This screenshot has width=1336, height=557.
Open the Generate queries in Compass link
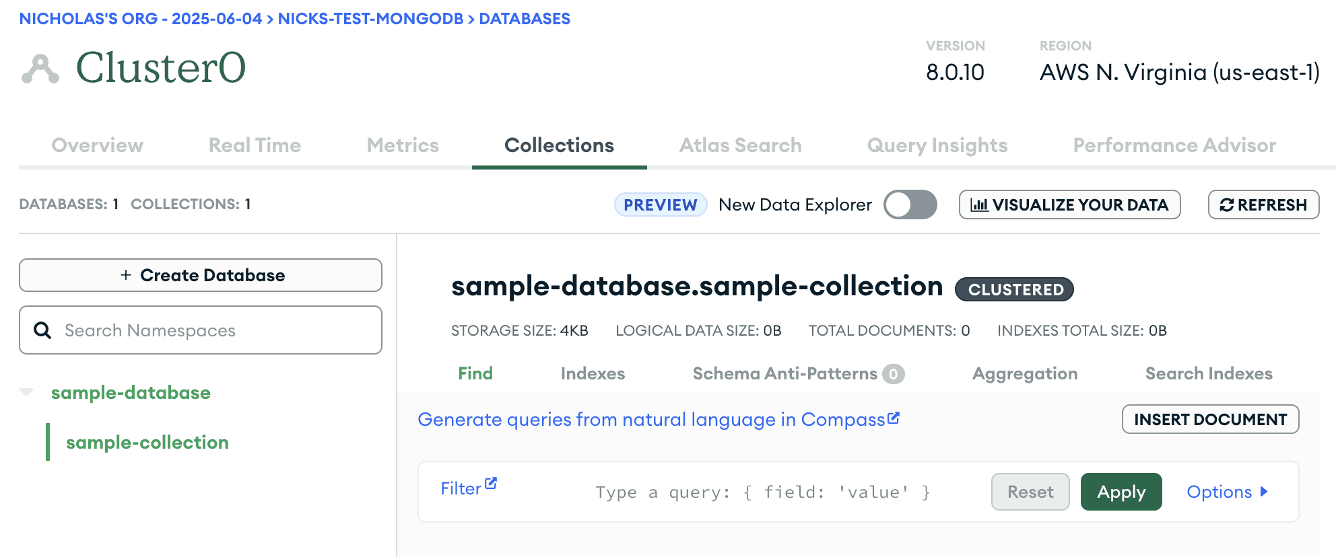(659, 419)
